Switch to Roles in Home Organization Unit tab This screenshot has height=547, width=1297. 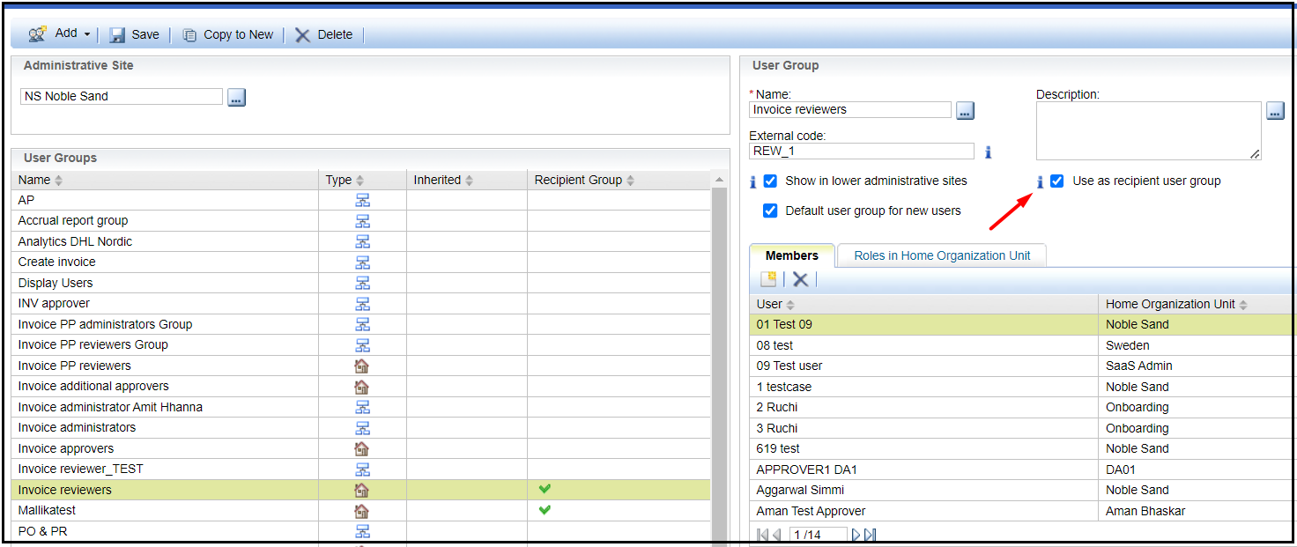[x=941, y=255]
